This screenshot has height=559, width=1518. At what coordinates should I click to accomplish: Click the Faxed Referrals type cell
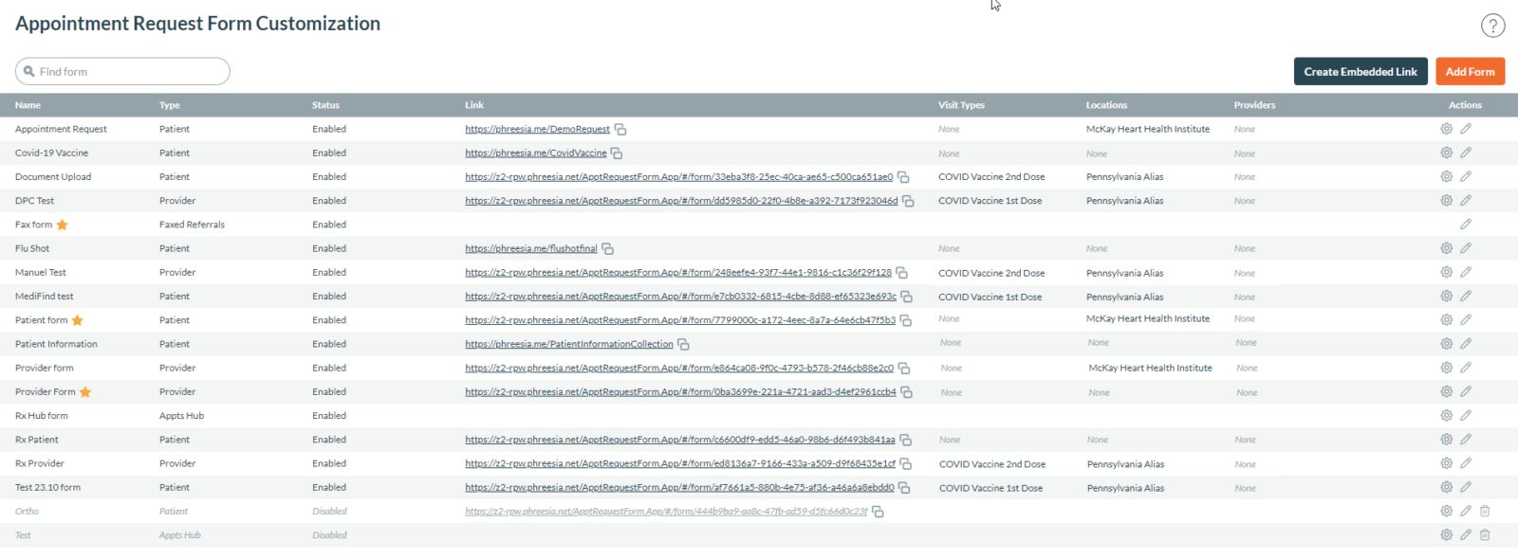(x=192, y=225)
